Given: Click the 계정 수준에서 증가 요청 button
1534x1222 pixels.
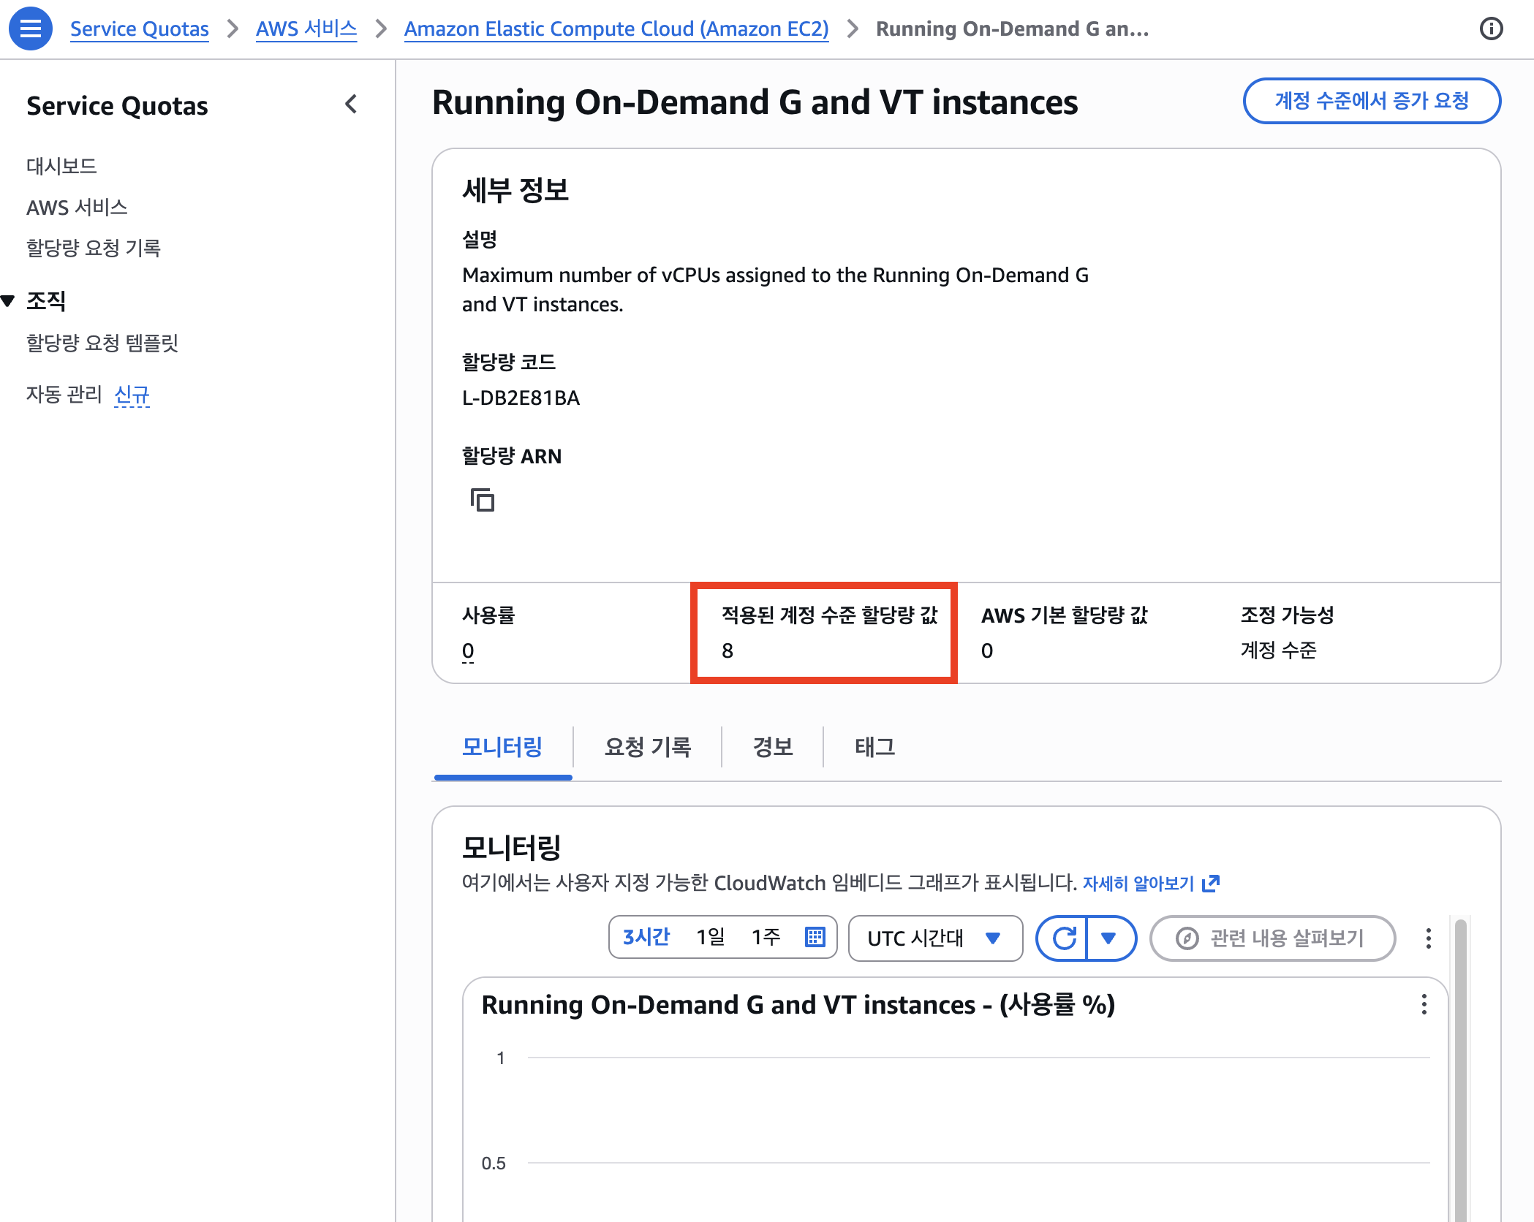Looking at the screenshot, I should tap(1372, 102).
